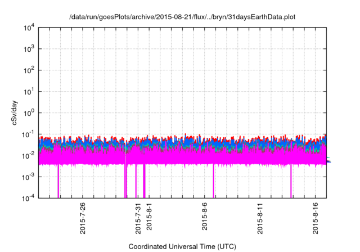Click the 10^-1 y-axis tick label
Viewport: 360px width, 252px height.
pos(28,134)
